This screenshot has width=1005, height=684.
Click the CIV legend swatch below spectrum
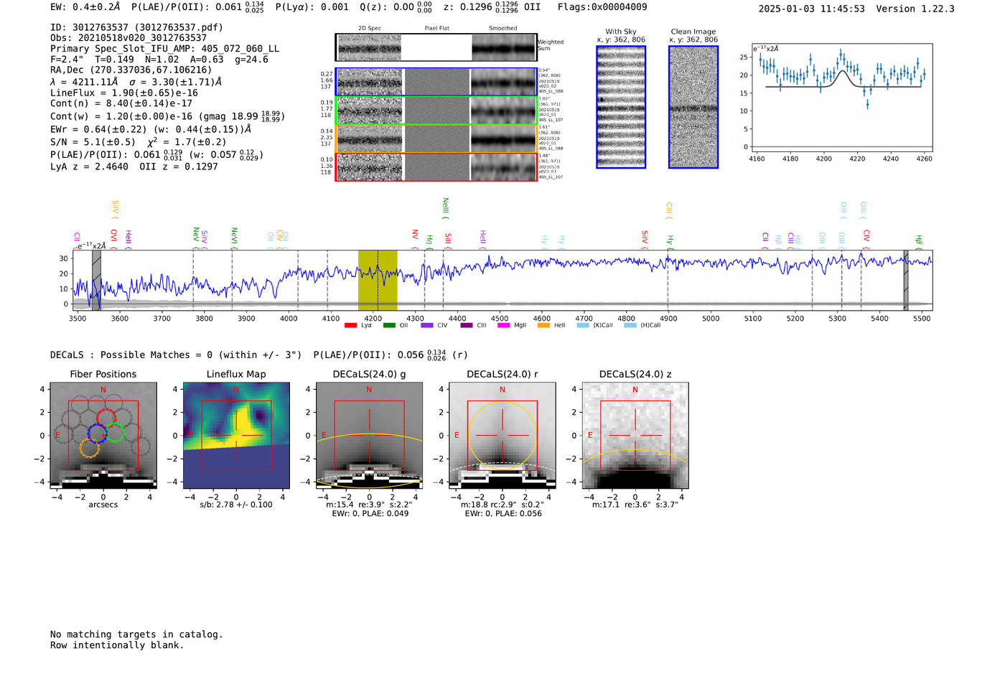click(427, 325)
